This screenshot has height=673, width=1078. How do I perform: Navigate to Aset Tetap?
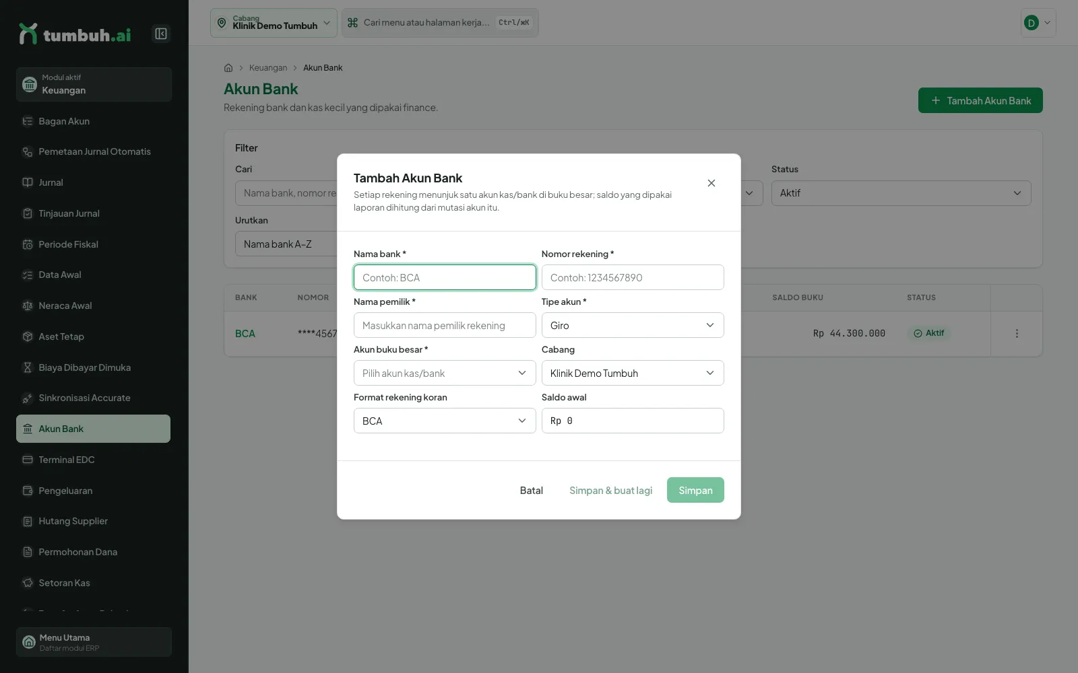(94, 336)
